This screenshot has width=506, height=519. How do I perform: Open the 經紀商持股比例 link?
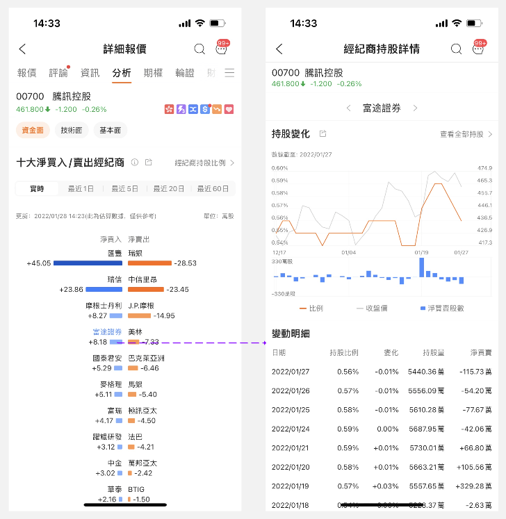point(204,163)
